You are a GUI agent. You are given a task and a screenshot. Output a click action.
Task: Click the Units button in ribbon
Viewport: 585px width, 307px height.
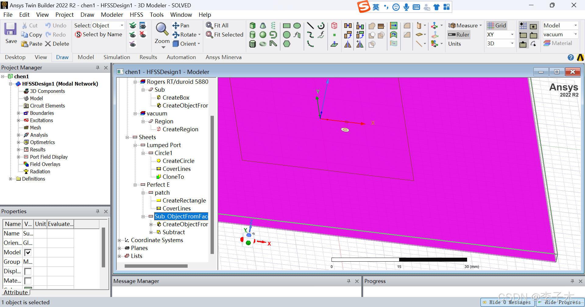coord(454,44)
